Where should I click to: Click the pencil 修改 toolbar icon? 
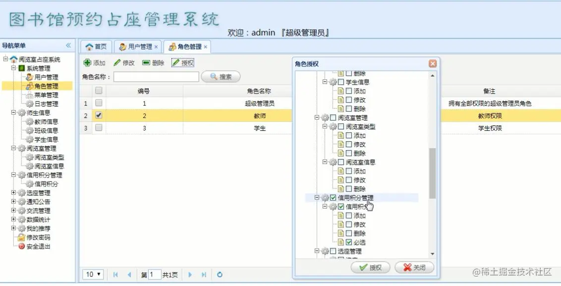click(117, 62)
